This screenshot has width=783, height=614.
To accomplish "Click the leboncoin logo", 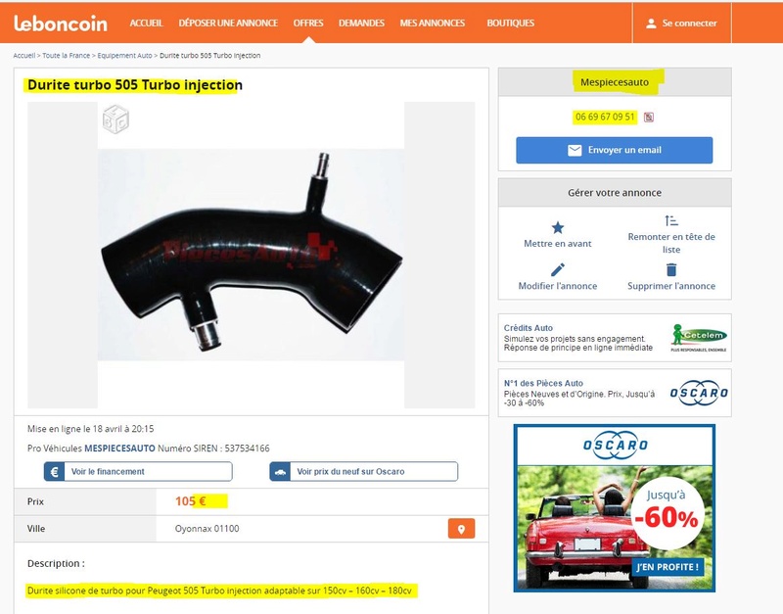I will click(61, 23).
